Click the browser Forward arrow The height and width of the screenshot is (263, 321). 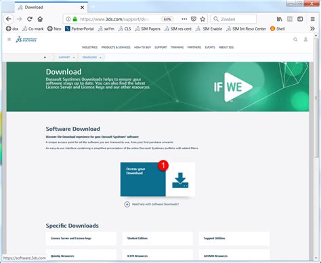tap(20, 19)
